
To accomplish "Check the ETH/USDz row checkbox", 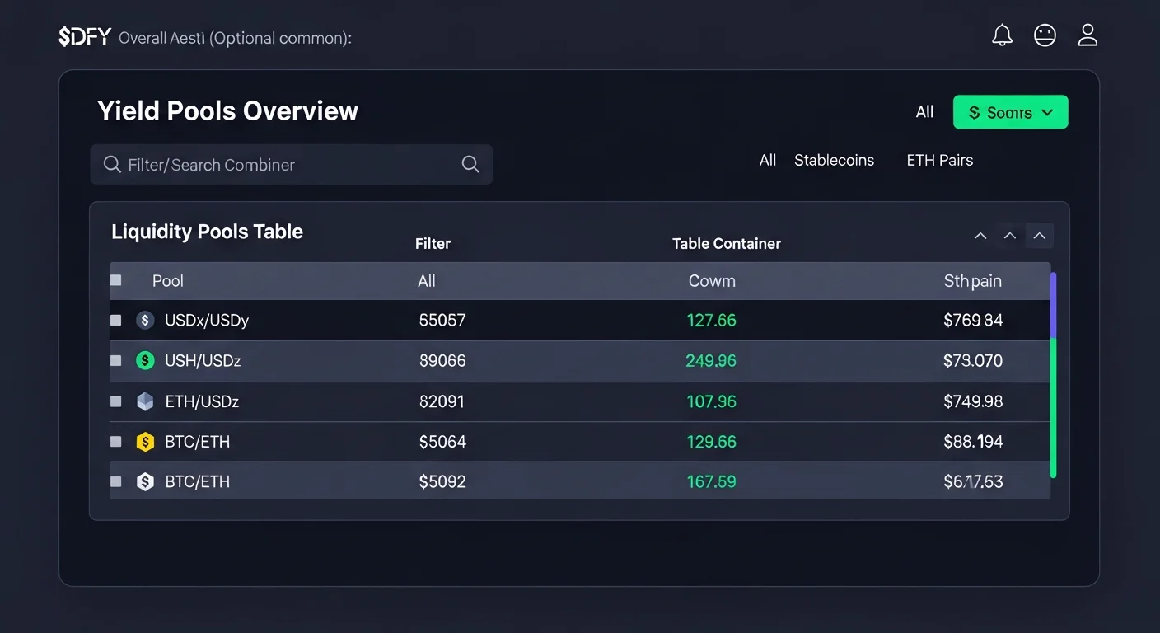I will click(116, 401).
